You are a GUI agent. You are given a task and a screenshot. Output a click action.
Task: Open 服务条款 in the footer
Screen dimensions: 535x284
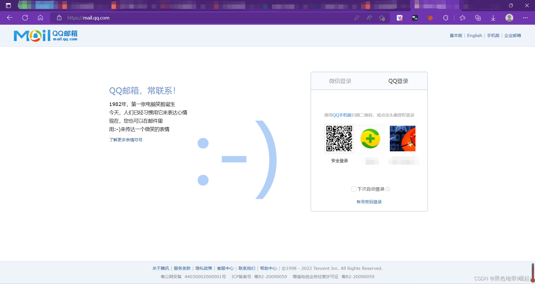point(182,268)
